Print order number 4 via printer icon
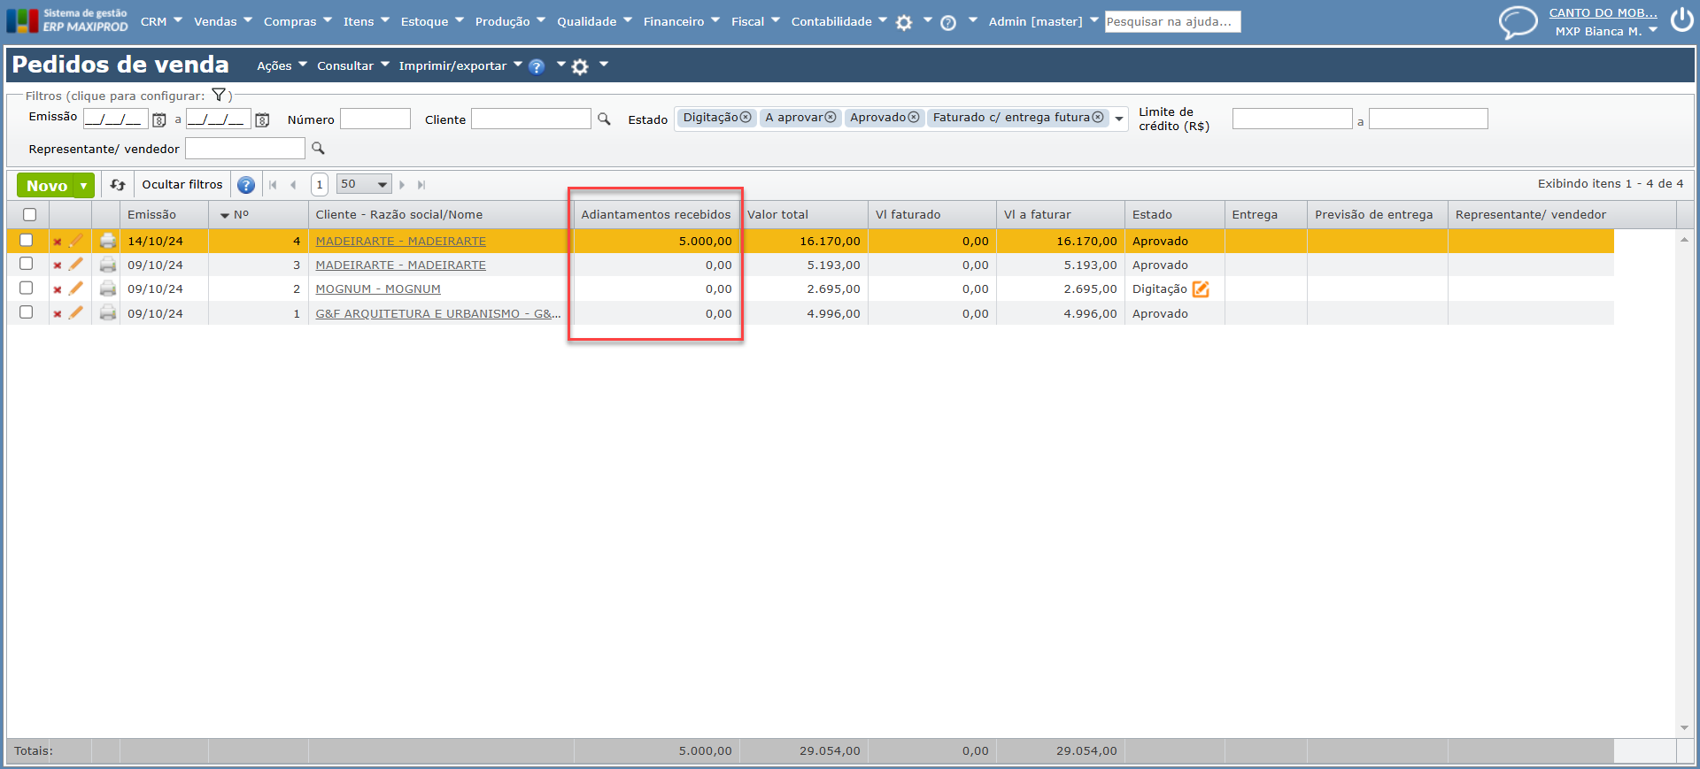 click(x=108, y=241)
